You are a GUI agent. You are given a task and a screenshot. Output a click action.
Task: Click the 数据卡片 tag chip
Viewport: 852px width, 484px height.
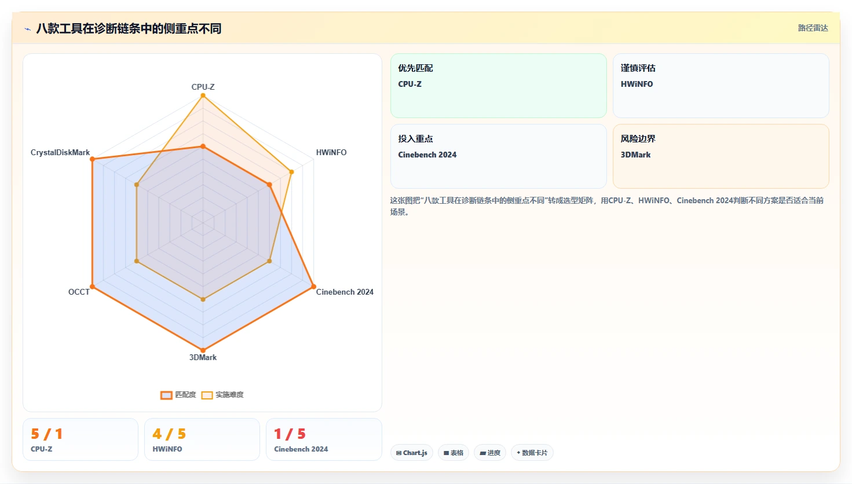[532, 453]
